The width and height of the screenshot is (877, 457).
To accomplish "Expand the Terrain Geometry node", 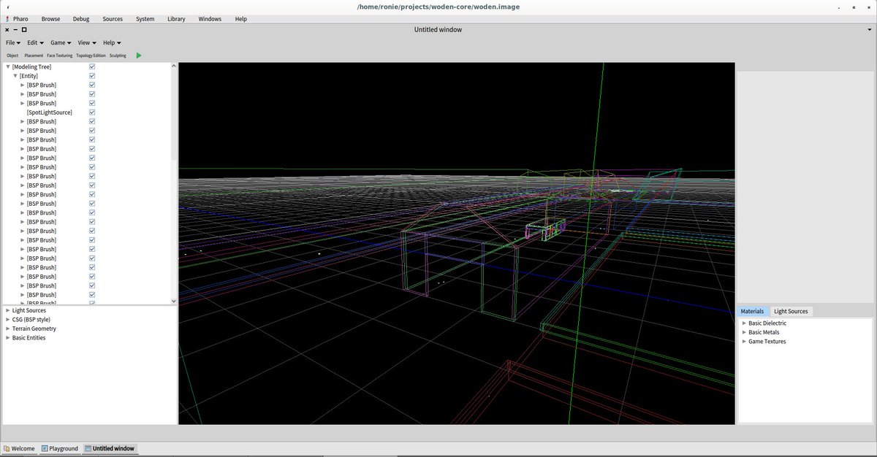I will point(7,329).
